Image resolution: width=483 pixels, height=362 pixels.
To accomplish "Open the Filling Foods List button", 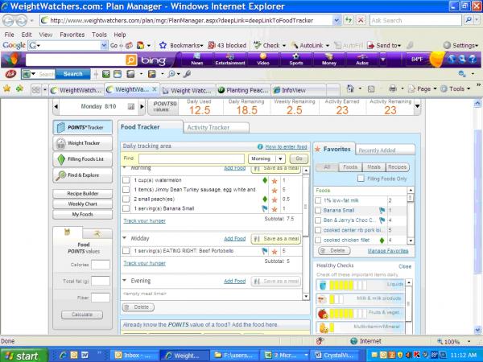I will 83,159.
